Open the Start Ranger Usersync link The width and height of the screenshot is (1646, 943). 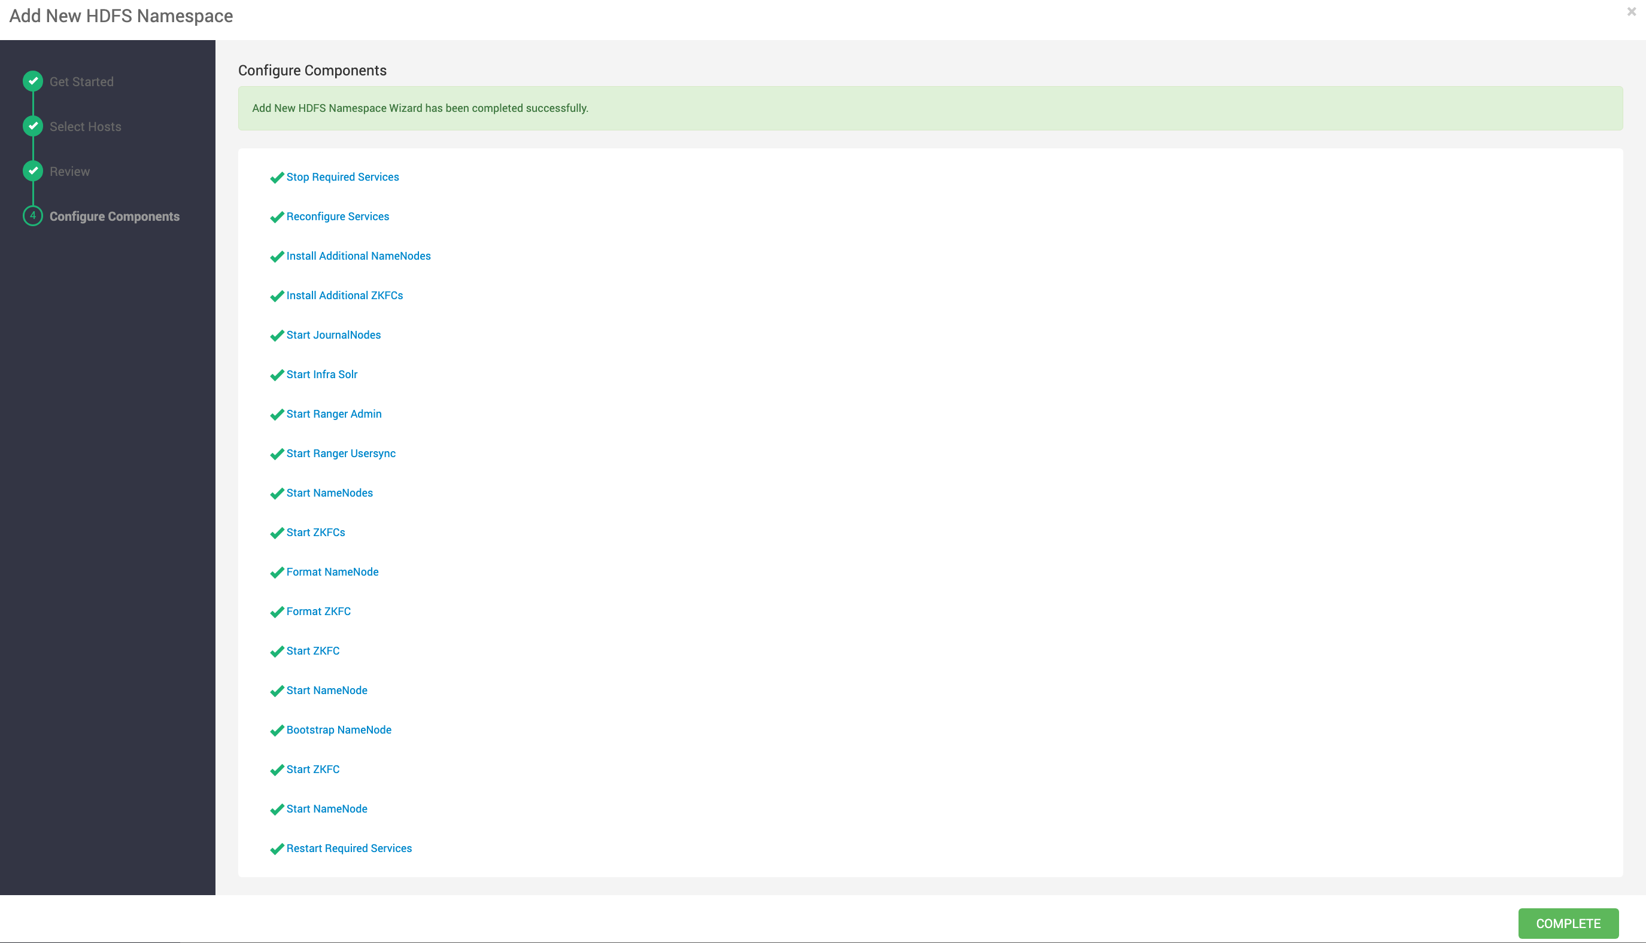(341, 454)
